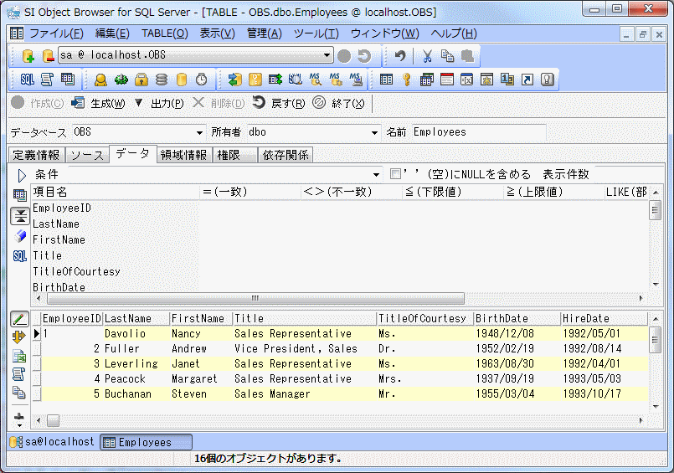674x473 pixels.
Task: Switch to the 定義情報 tab
Action: coord(36,155)
